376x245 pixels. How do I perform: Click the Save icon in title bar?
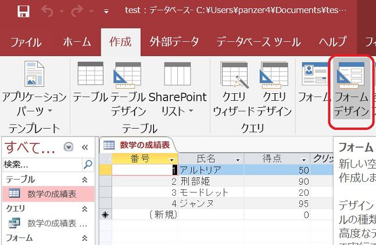pyautogui.click(x=24, y=11)
